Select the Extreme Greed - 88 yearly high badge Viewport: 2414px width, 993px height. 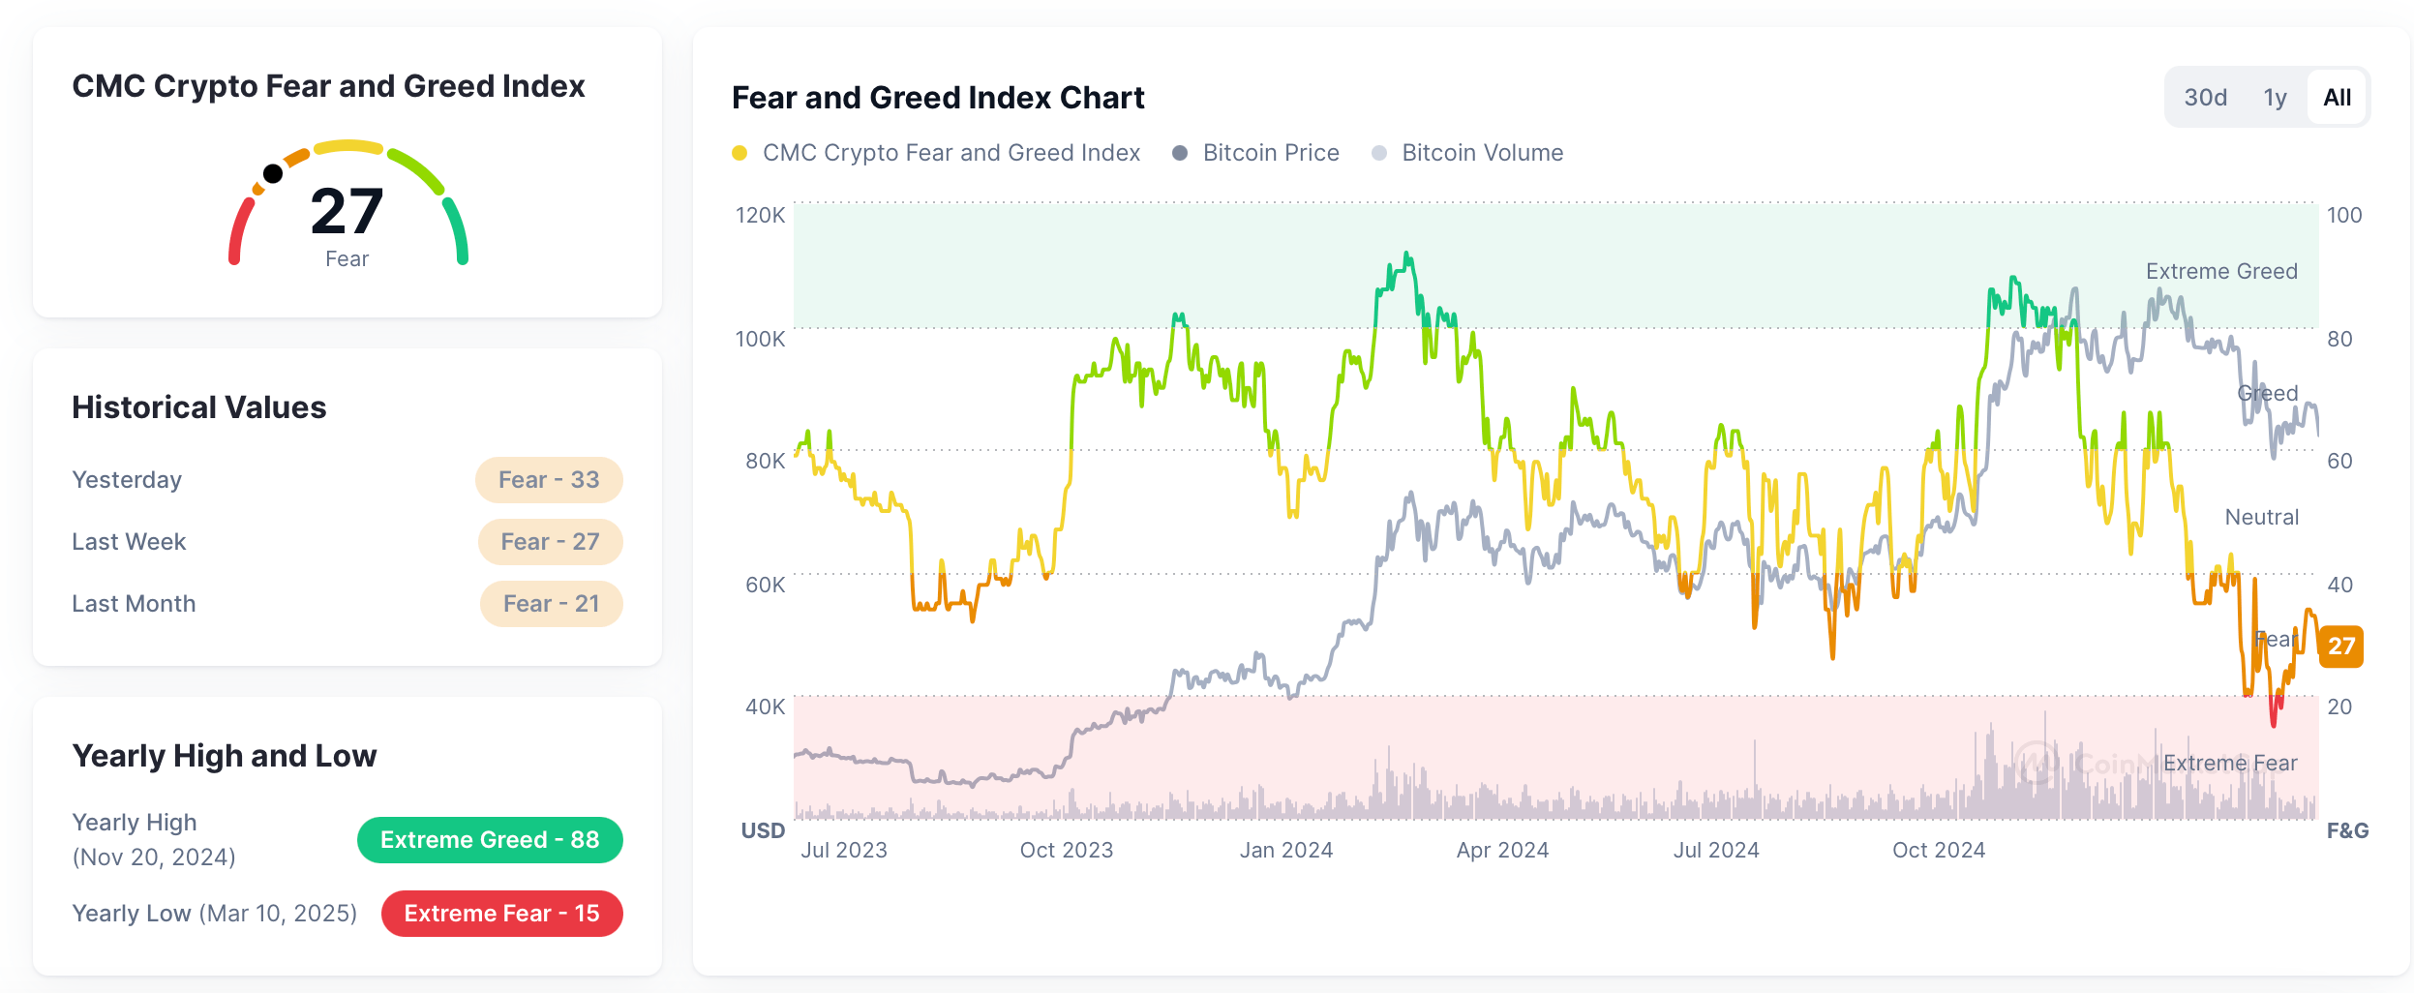click(490, 839)
